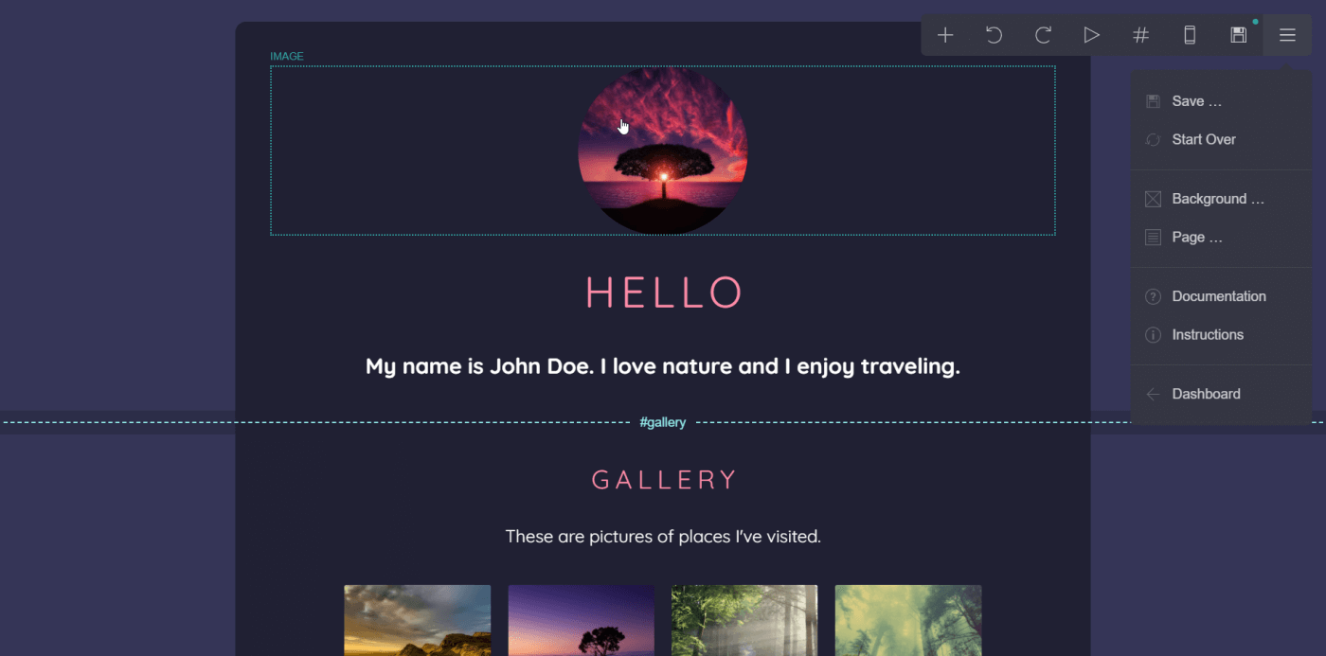The height and width of the screenshot is (656, 1326).
Task: Switch to mobile view icon
Action: (1190, 35)
